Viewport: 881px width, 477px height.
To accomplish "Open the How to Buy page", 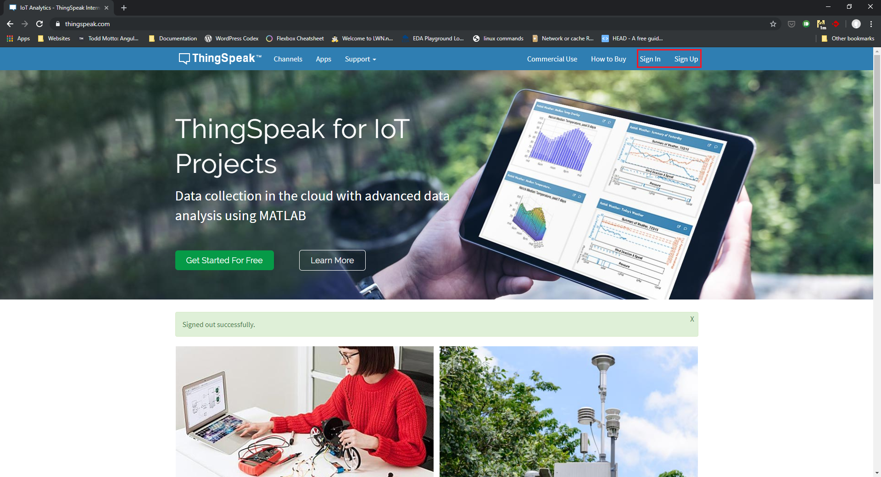I will [x=608, y=59].
